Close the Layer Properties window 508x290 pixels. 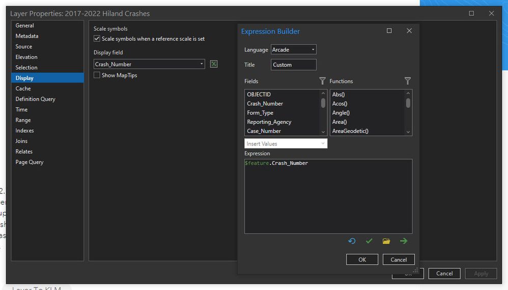click(x=492, y=13)
